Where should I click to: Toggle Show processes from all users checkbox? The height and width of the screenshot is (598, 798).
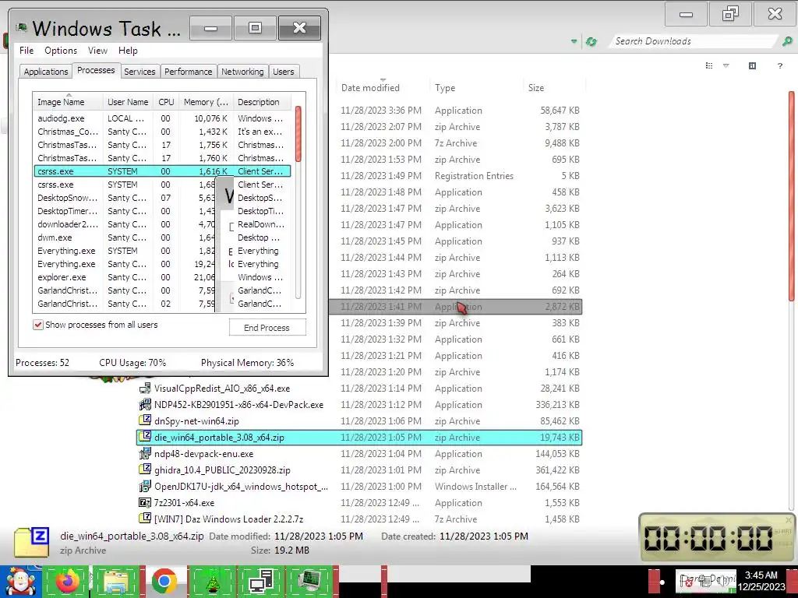38,325
